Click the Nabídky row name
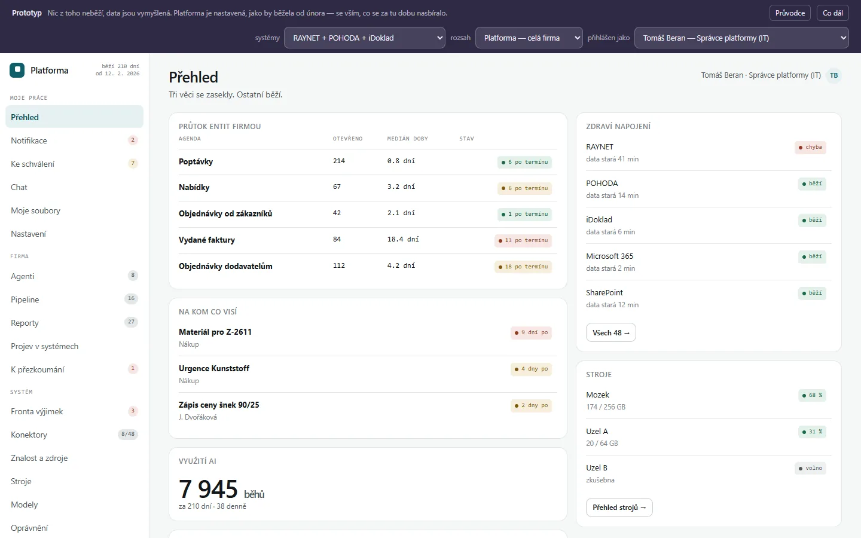The image size is (861, 538). tap(194, 187)
